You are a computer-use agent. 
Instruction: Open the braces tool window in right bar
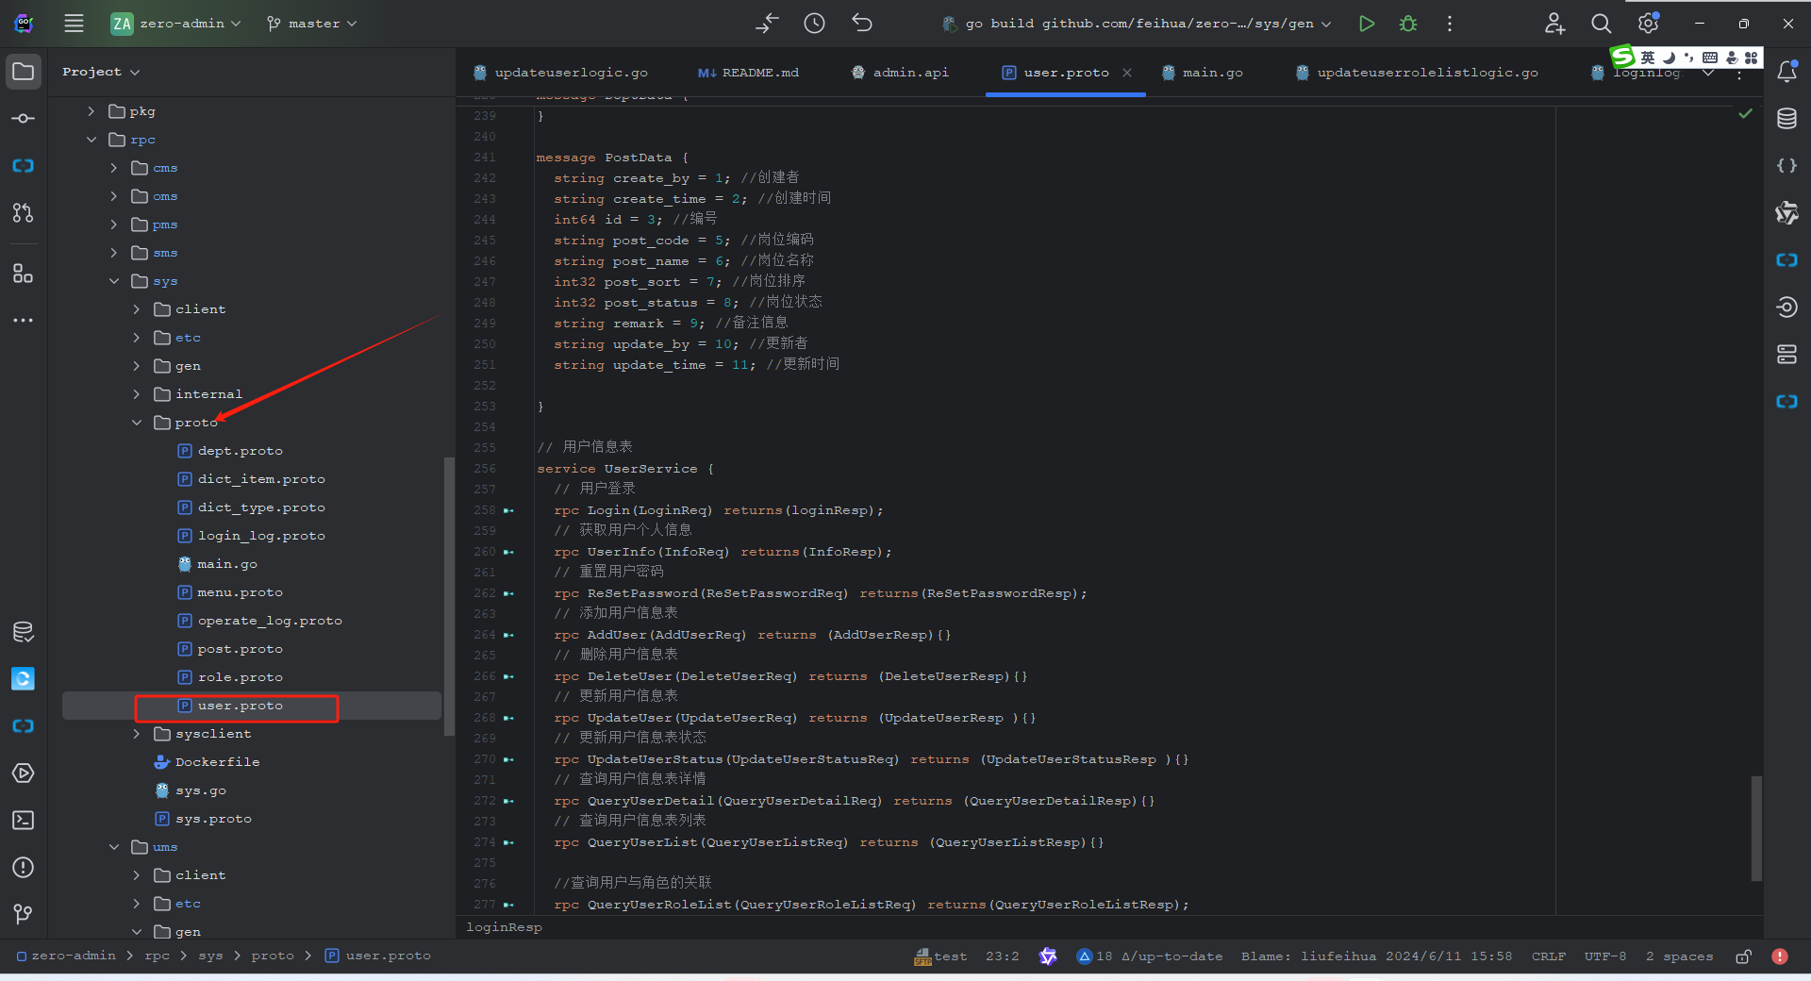click(x=1787, y=166)
